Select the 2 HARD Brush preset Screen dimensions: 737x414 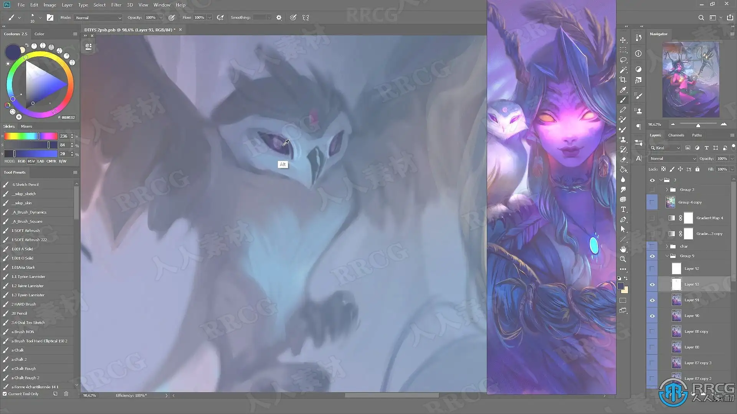(x=24, y=304)
